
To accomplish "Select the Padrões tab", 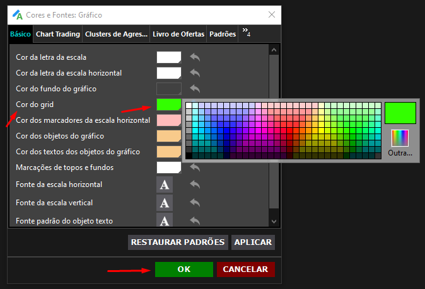I will (223, 34).
